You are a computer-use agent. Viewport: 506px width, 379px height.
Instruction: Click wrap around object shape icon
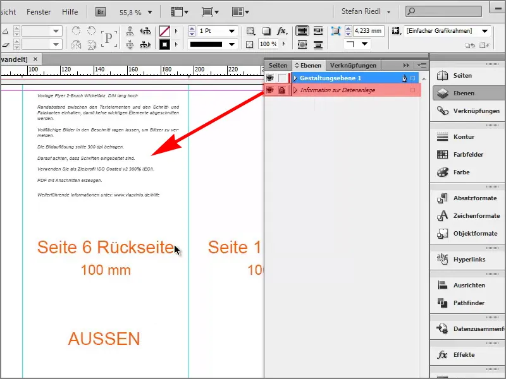302,44
